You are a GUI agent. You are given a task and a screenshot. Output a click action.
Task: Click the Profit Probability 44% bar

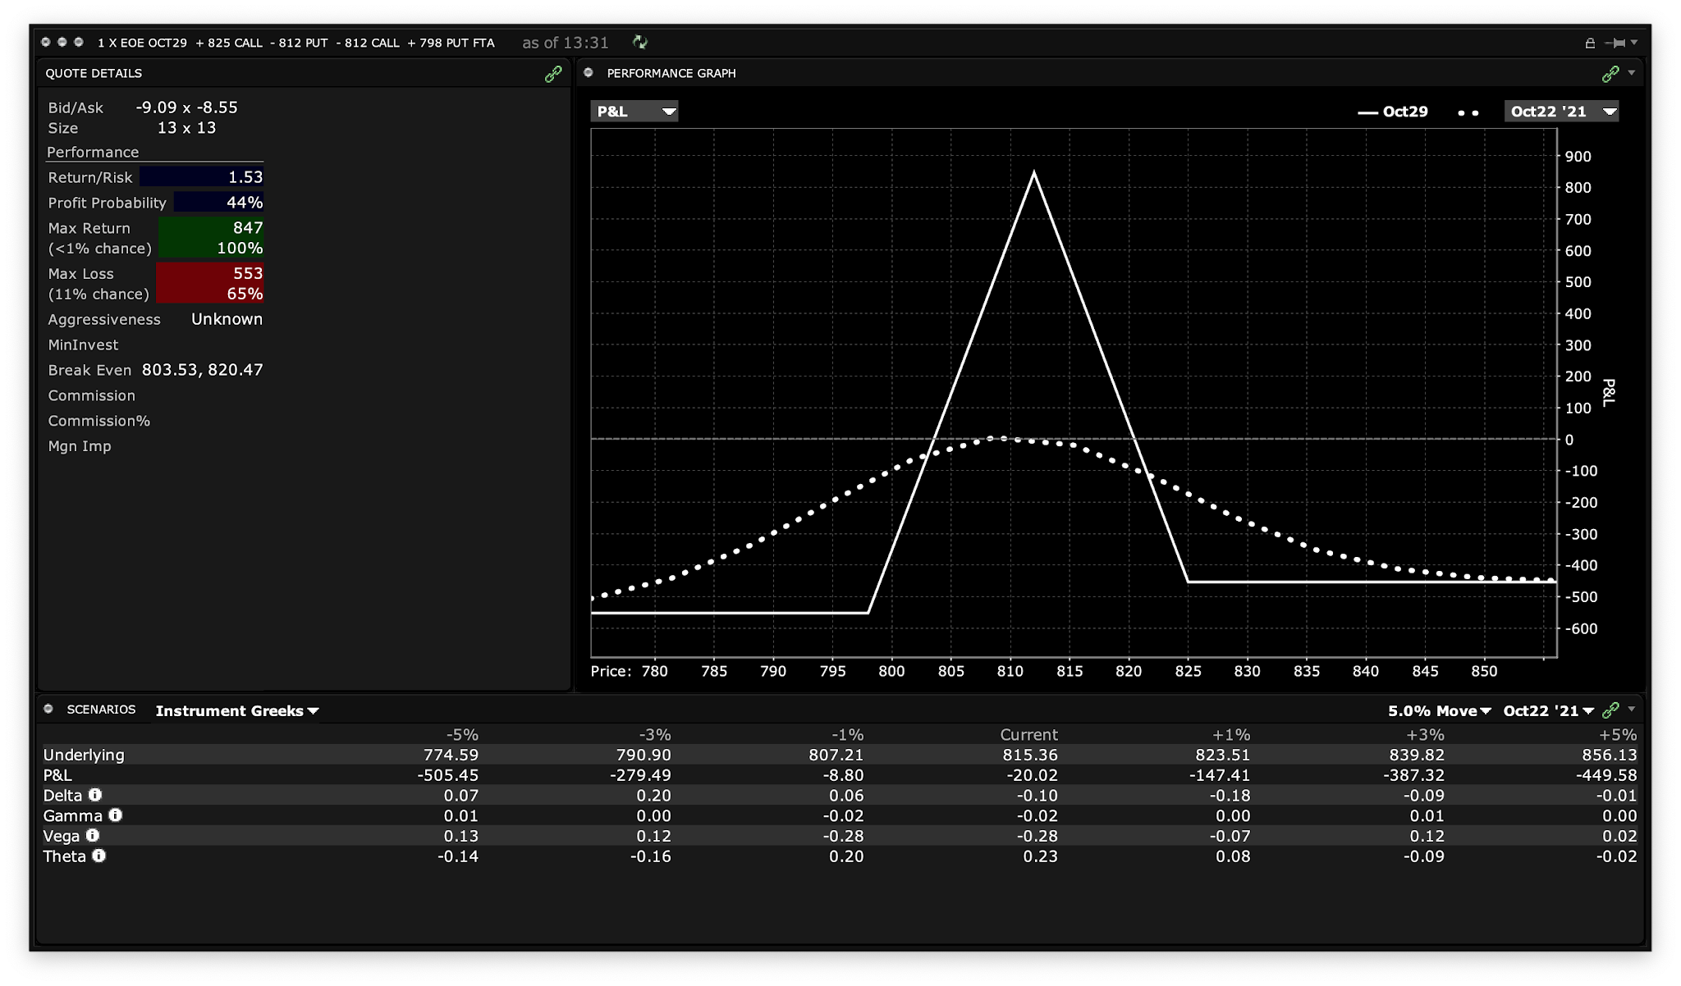point(219,203)
